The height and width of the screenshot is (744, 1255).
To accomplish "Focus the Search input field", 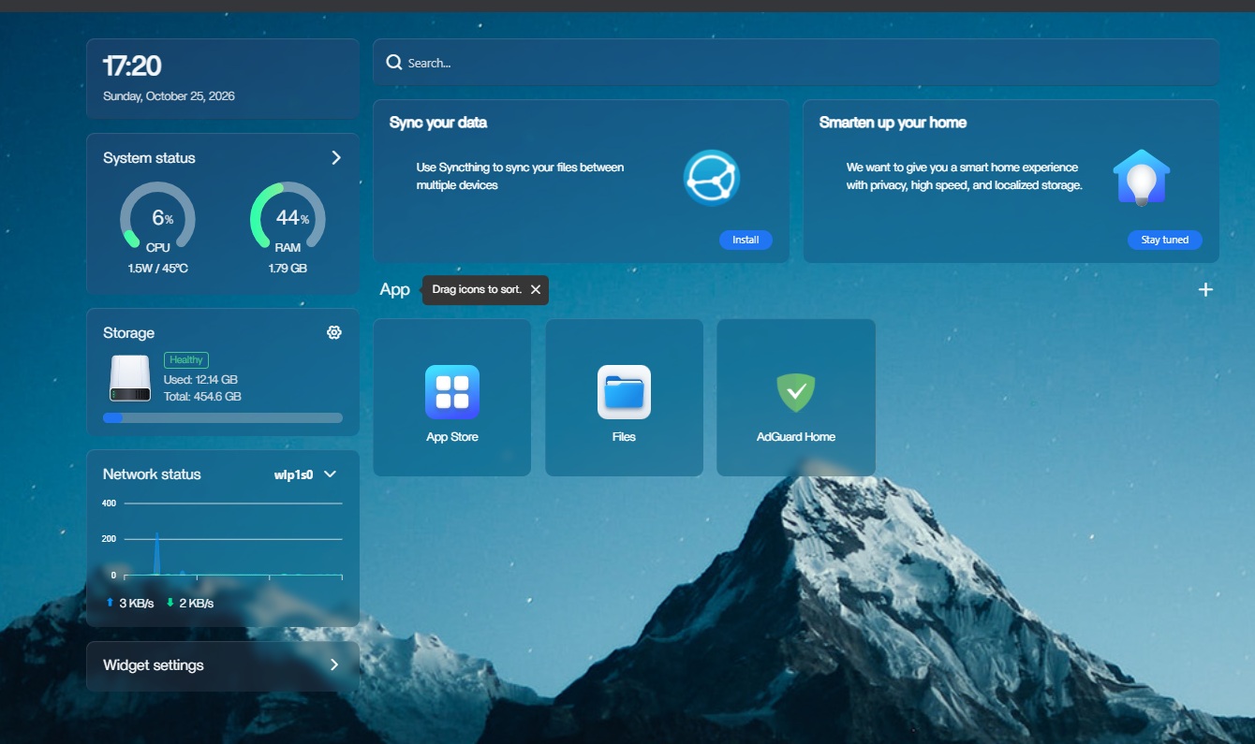I will [796, 63].
